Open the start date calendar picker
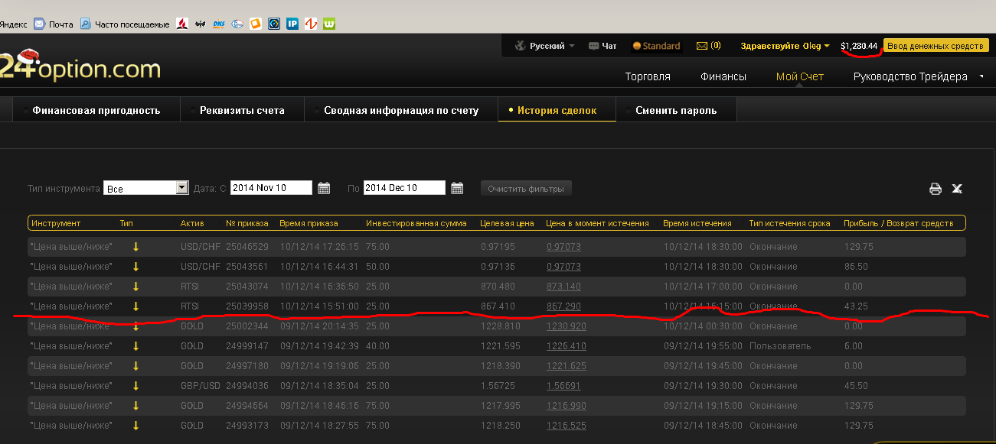This screenshot has height=444, width=996. click(x=324, y=188)
